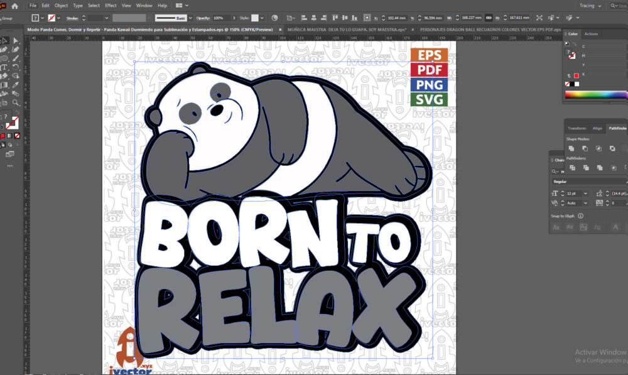This screenshot has width=628, height=375.
Task: Click Snap to Glyph info icon
Action: point(580,216)
